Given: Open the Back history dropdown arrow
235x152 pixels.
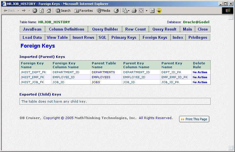Looking at the screenshot, I should pyautogui.click(x=19, y=11).
